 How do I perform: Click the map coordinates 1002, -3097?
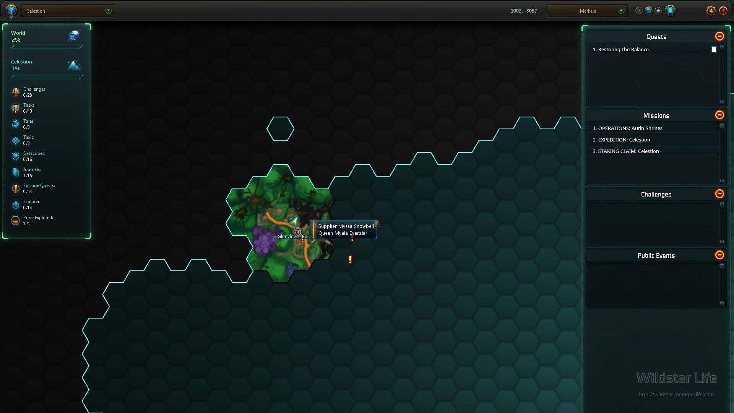524,11
